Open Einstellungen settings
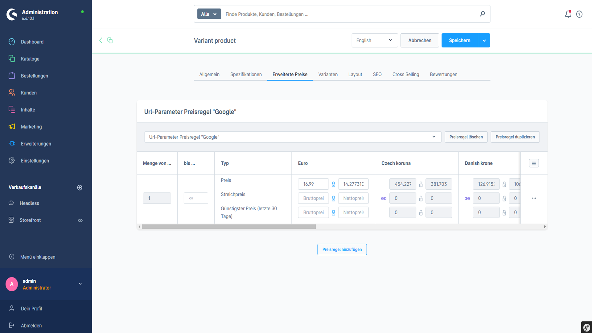This screenshot has width=592, height=333. pyautogui.click(x=35, y=161)
